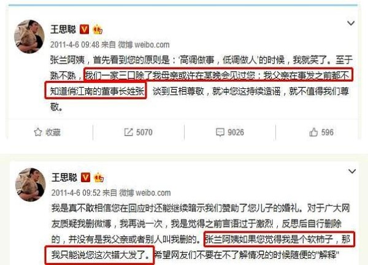Image resolution: width=368 pixels, height=265 pixels.
Task: Expand the second post's chevron dropdown menu
Action: pos(352,171)
